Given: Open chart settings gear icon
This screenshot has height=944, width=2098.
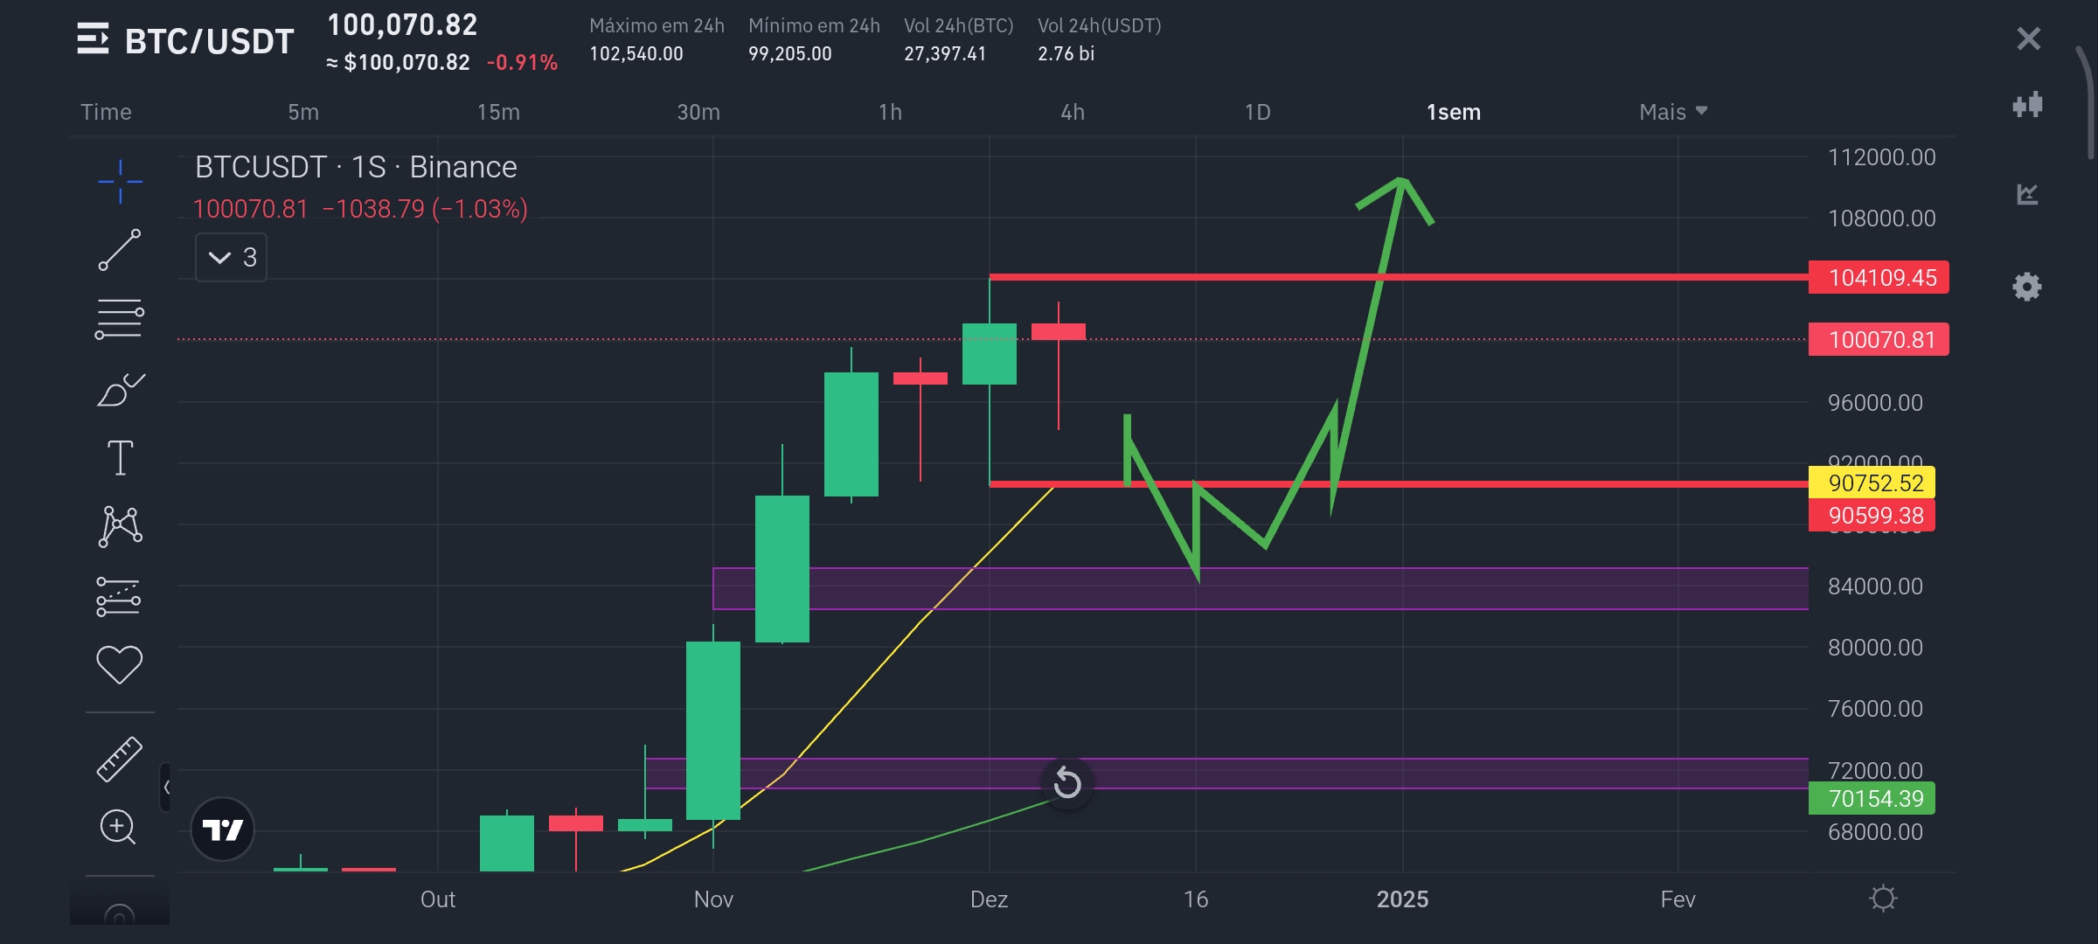Looking at the screenshot, I should tap(2027, 287).
